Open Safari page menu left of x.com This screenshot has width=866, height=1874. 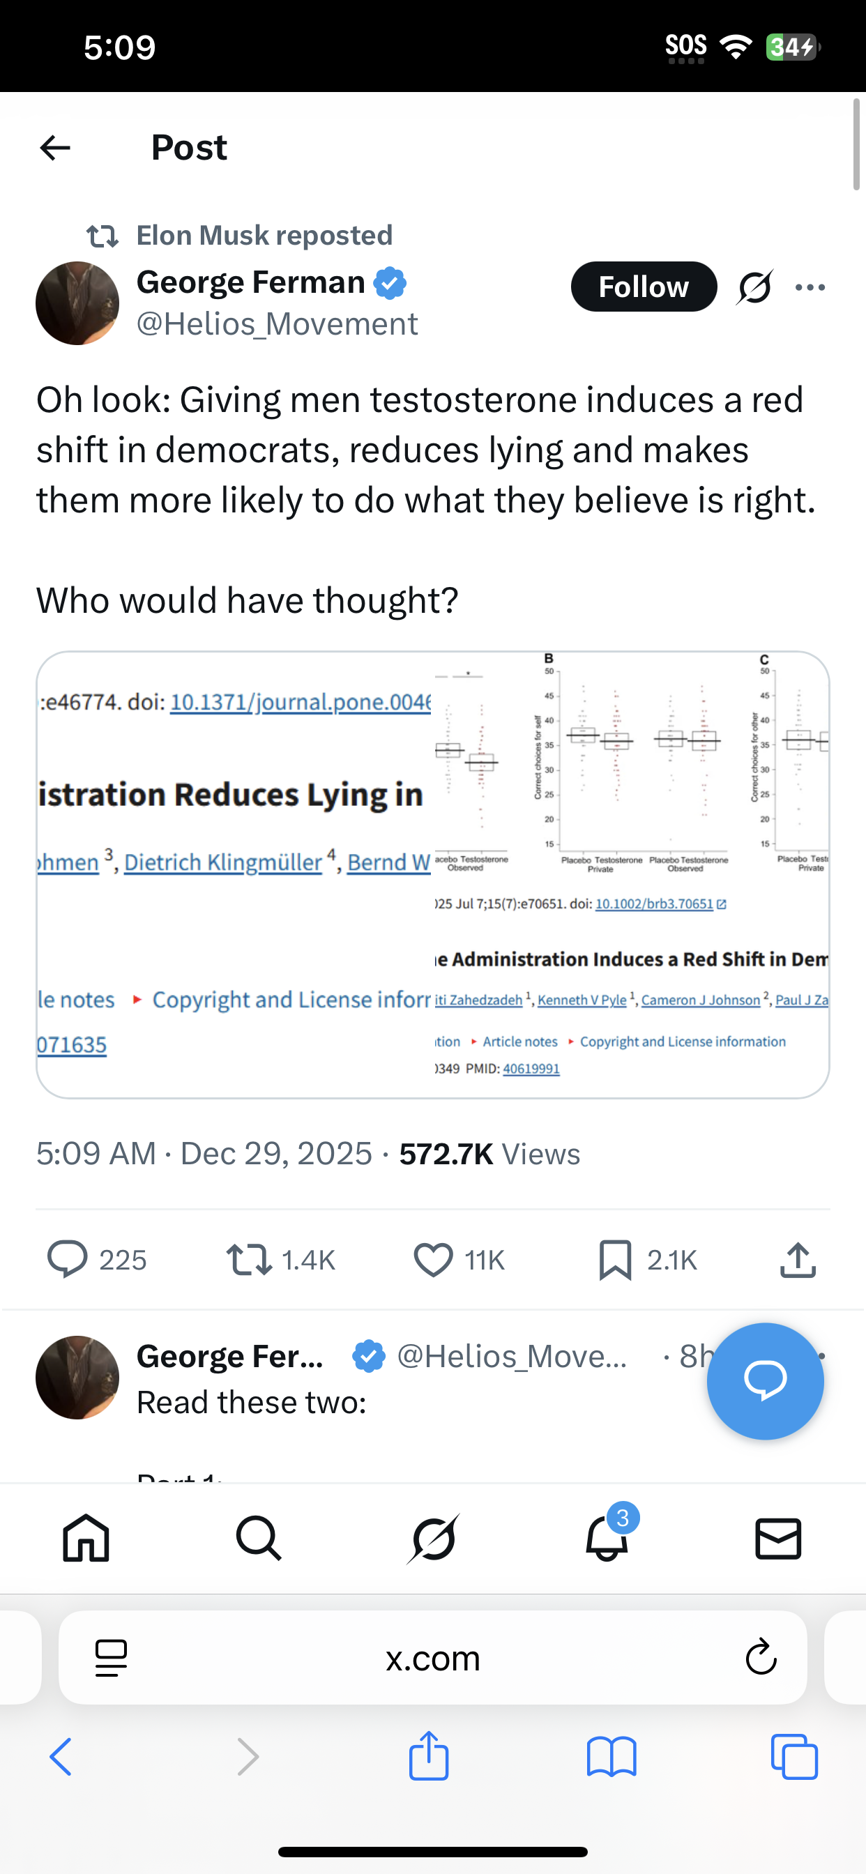point(112,1658)
